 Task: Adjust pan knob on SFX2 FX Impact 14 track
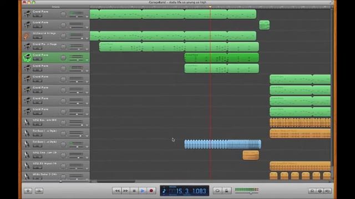click(63, 166)
